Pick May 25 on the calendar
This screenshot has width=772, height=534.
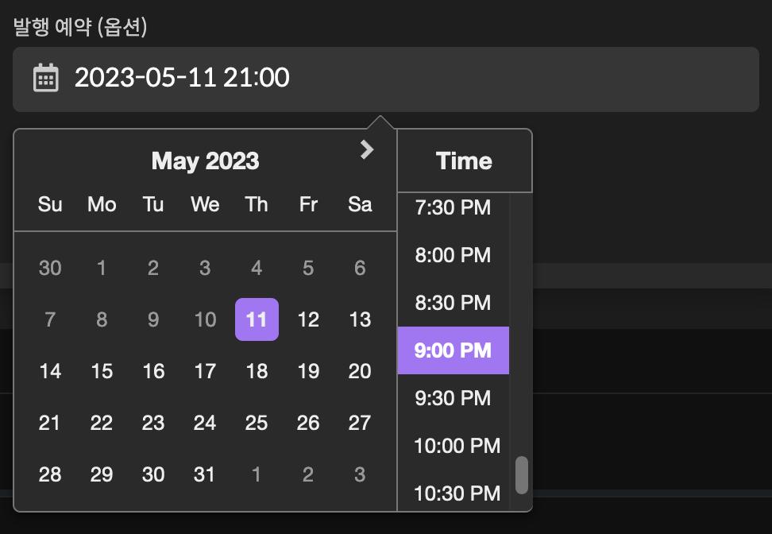257,423
